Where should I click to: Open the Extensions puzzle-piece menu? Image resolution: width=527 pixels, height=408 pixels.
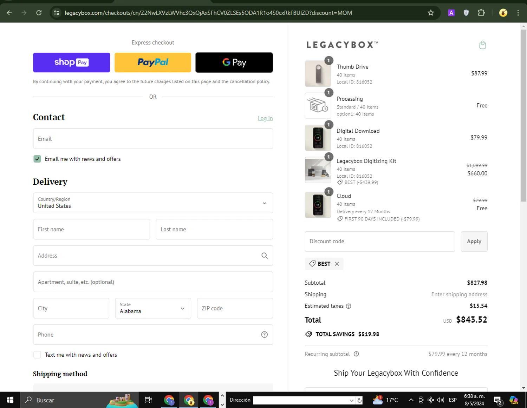[x=481, y=13]
